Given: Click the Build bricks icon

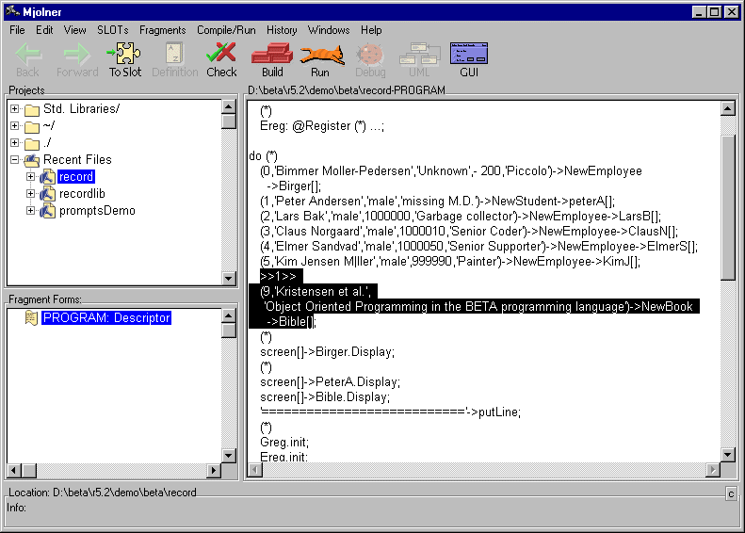Looking at the screenshot, I should pos(272,58).
